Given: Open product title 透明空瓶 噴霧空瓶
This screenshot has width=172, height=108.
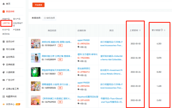Looking at the screenshot, I should (57, 42).
